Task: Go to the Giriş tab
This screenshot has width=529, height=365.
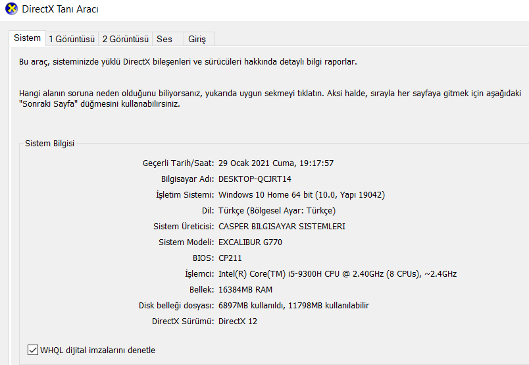Action: 199,40
